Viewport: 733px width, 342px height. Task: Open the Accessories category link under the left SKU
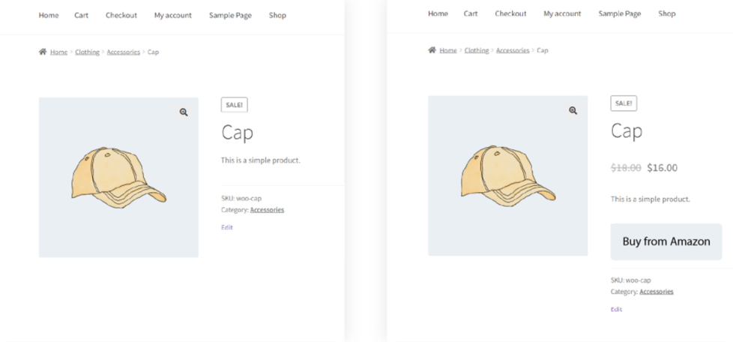267,210
